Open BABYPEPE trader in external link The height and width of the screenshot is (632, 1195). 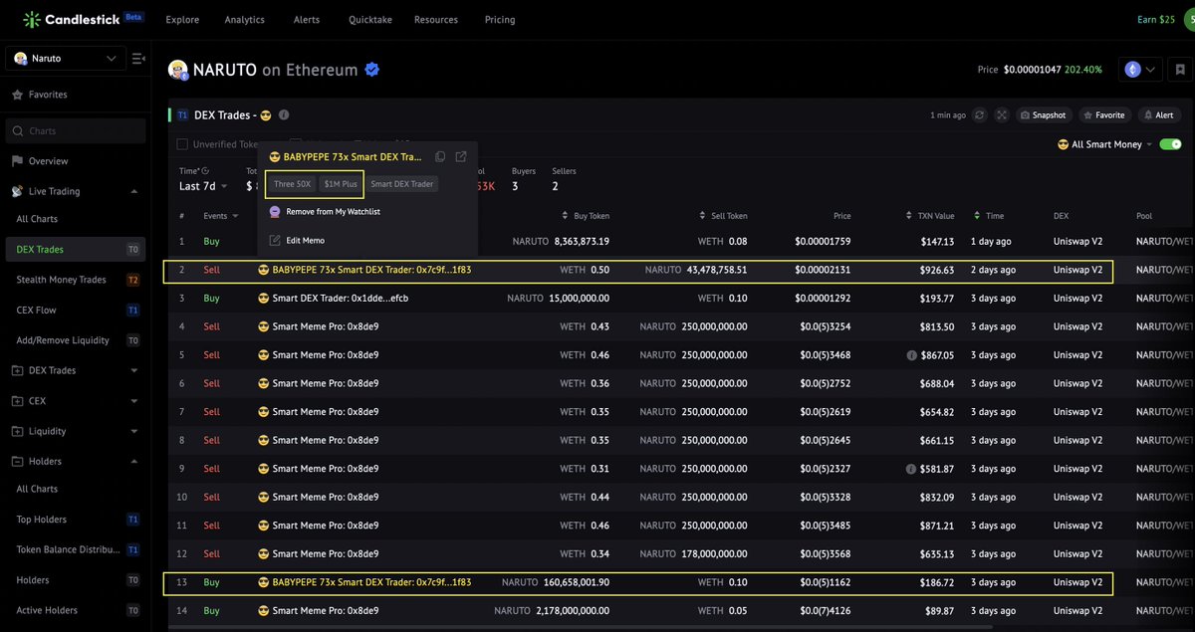click(x=461, y=156)
